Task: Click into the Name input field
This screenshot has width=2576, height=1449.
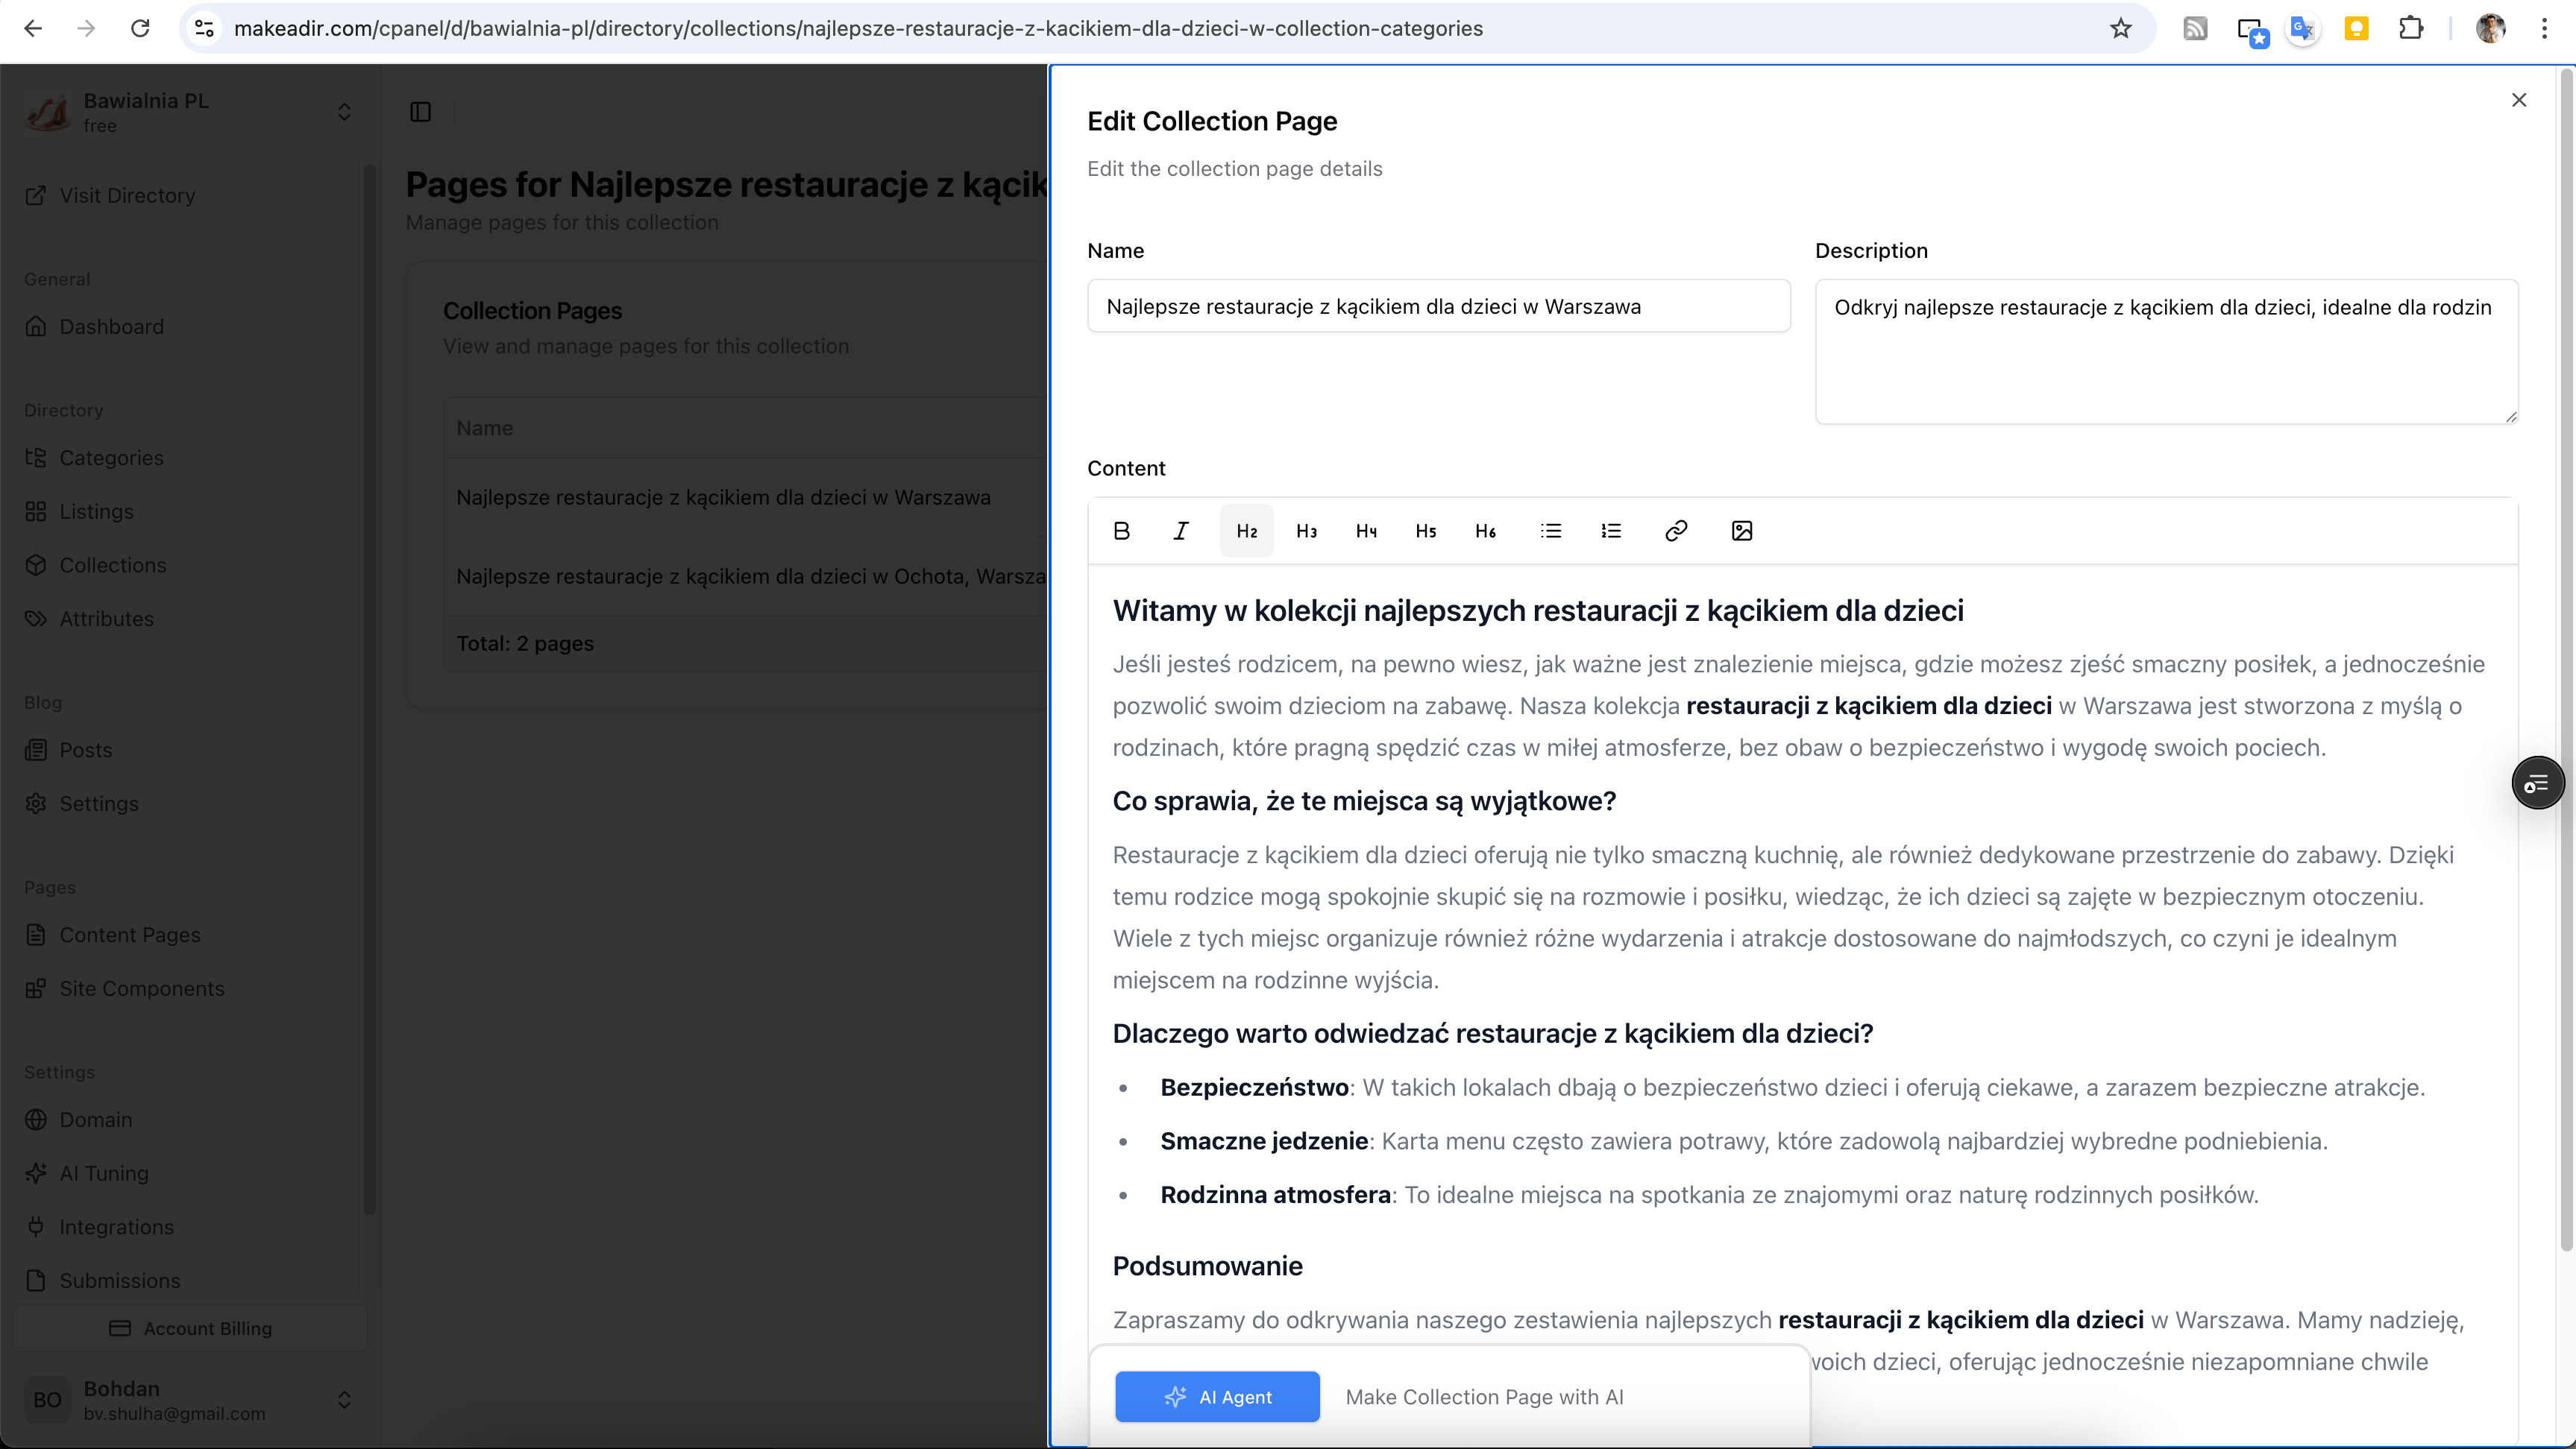Action: (x=1438, y=307)
